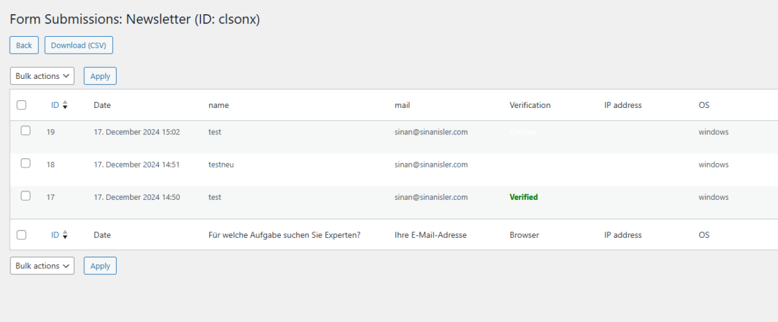Image resolution: width=778 pixels, height=322 pixels.
Task: Click the Verification column header
Action: pyautogui.click(x=530, y=105)
